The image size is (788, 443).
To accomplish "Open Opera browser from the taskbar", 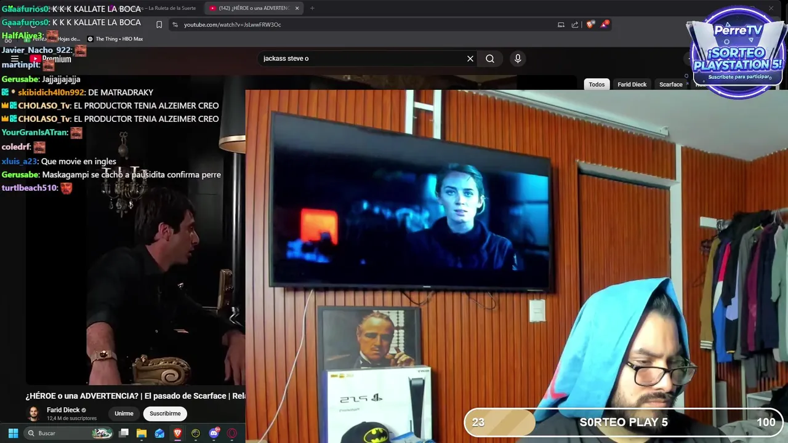I will pyautogui.click(x=232, y=433).
